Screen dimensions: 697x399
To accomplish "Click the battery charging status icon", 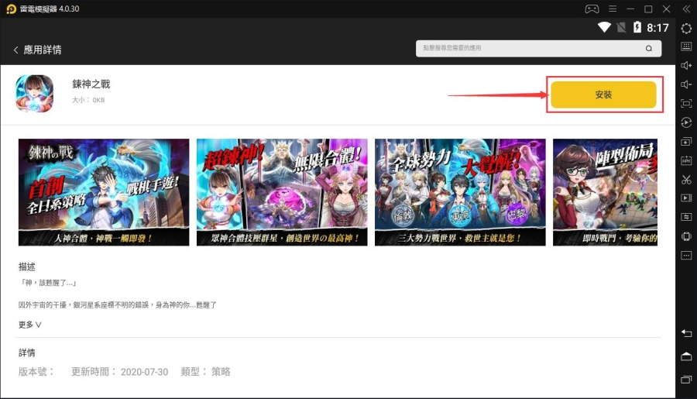I will [x=637, y=27].
